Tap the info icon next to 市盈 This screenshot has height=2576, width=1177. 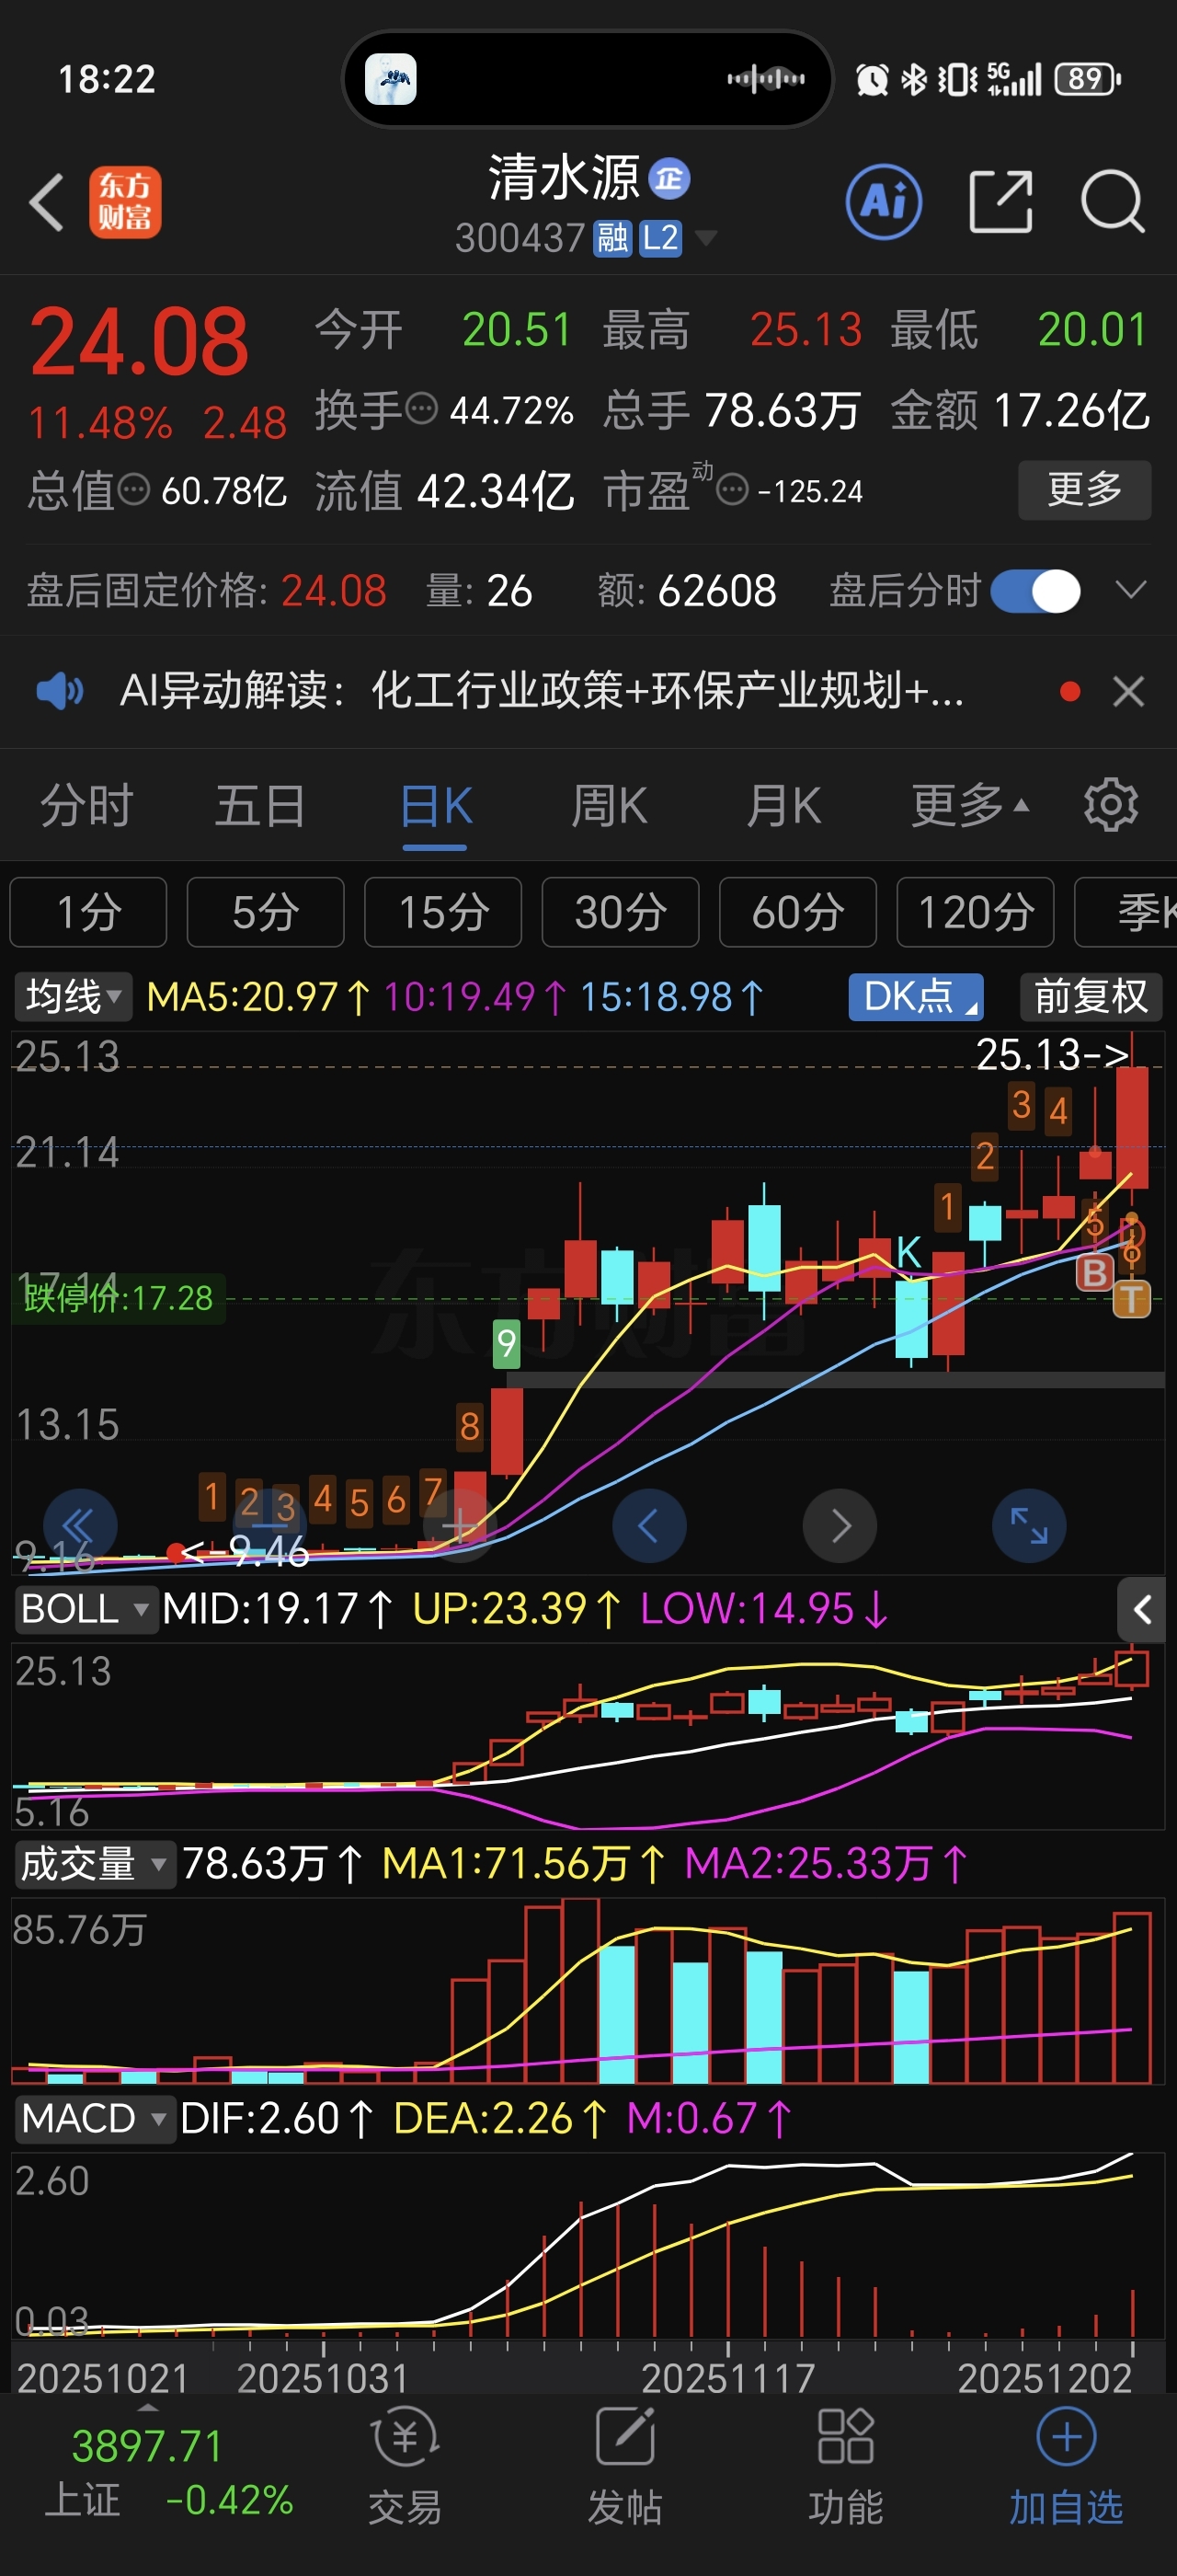(734, 490)
